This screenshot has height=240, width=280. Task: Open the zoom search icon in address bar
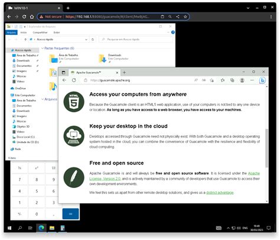[x=170, y=17]
